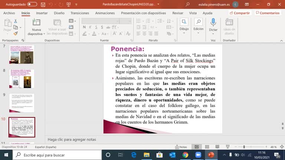This screenshot has width=285, height=160.
Task: Switch to Reading view icon
Action: (x=217, y=147)
